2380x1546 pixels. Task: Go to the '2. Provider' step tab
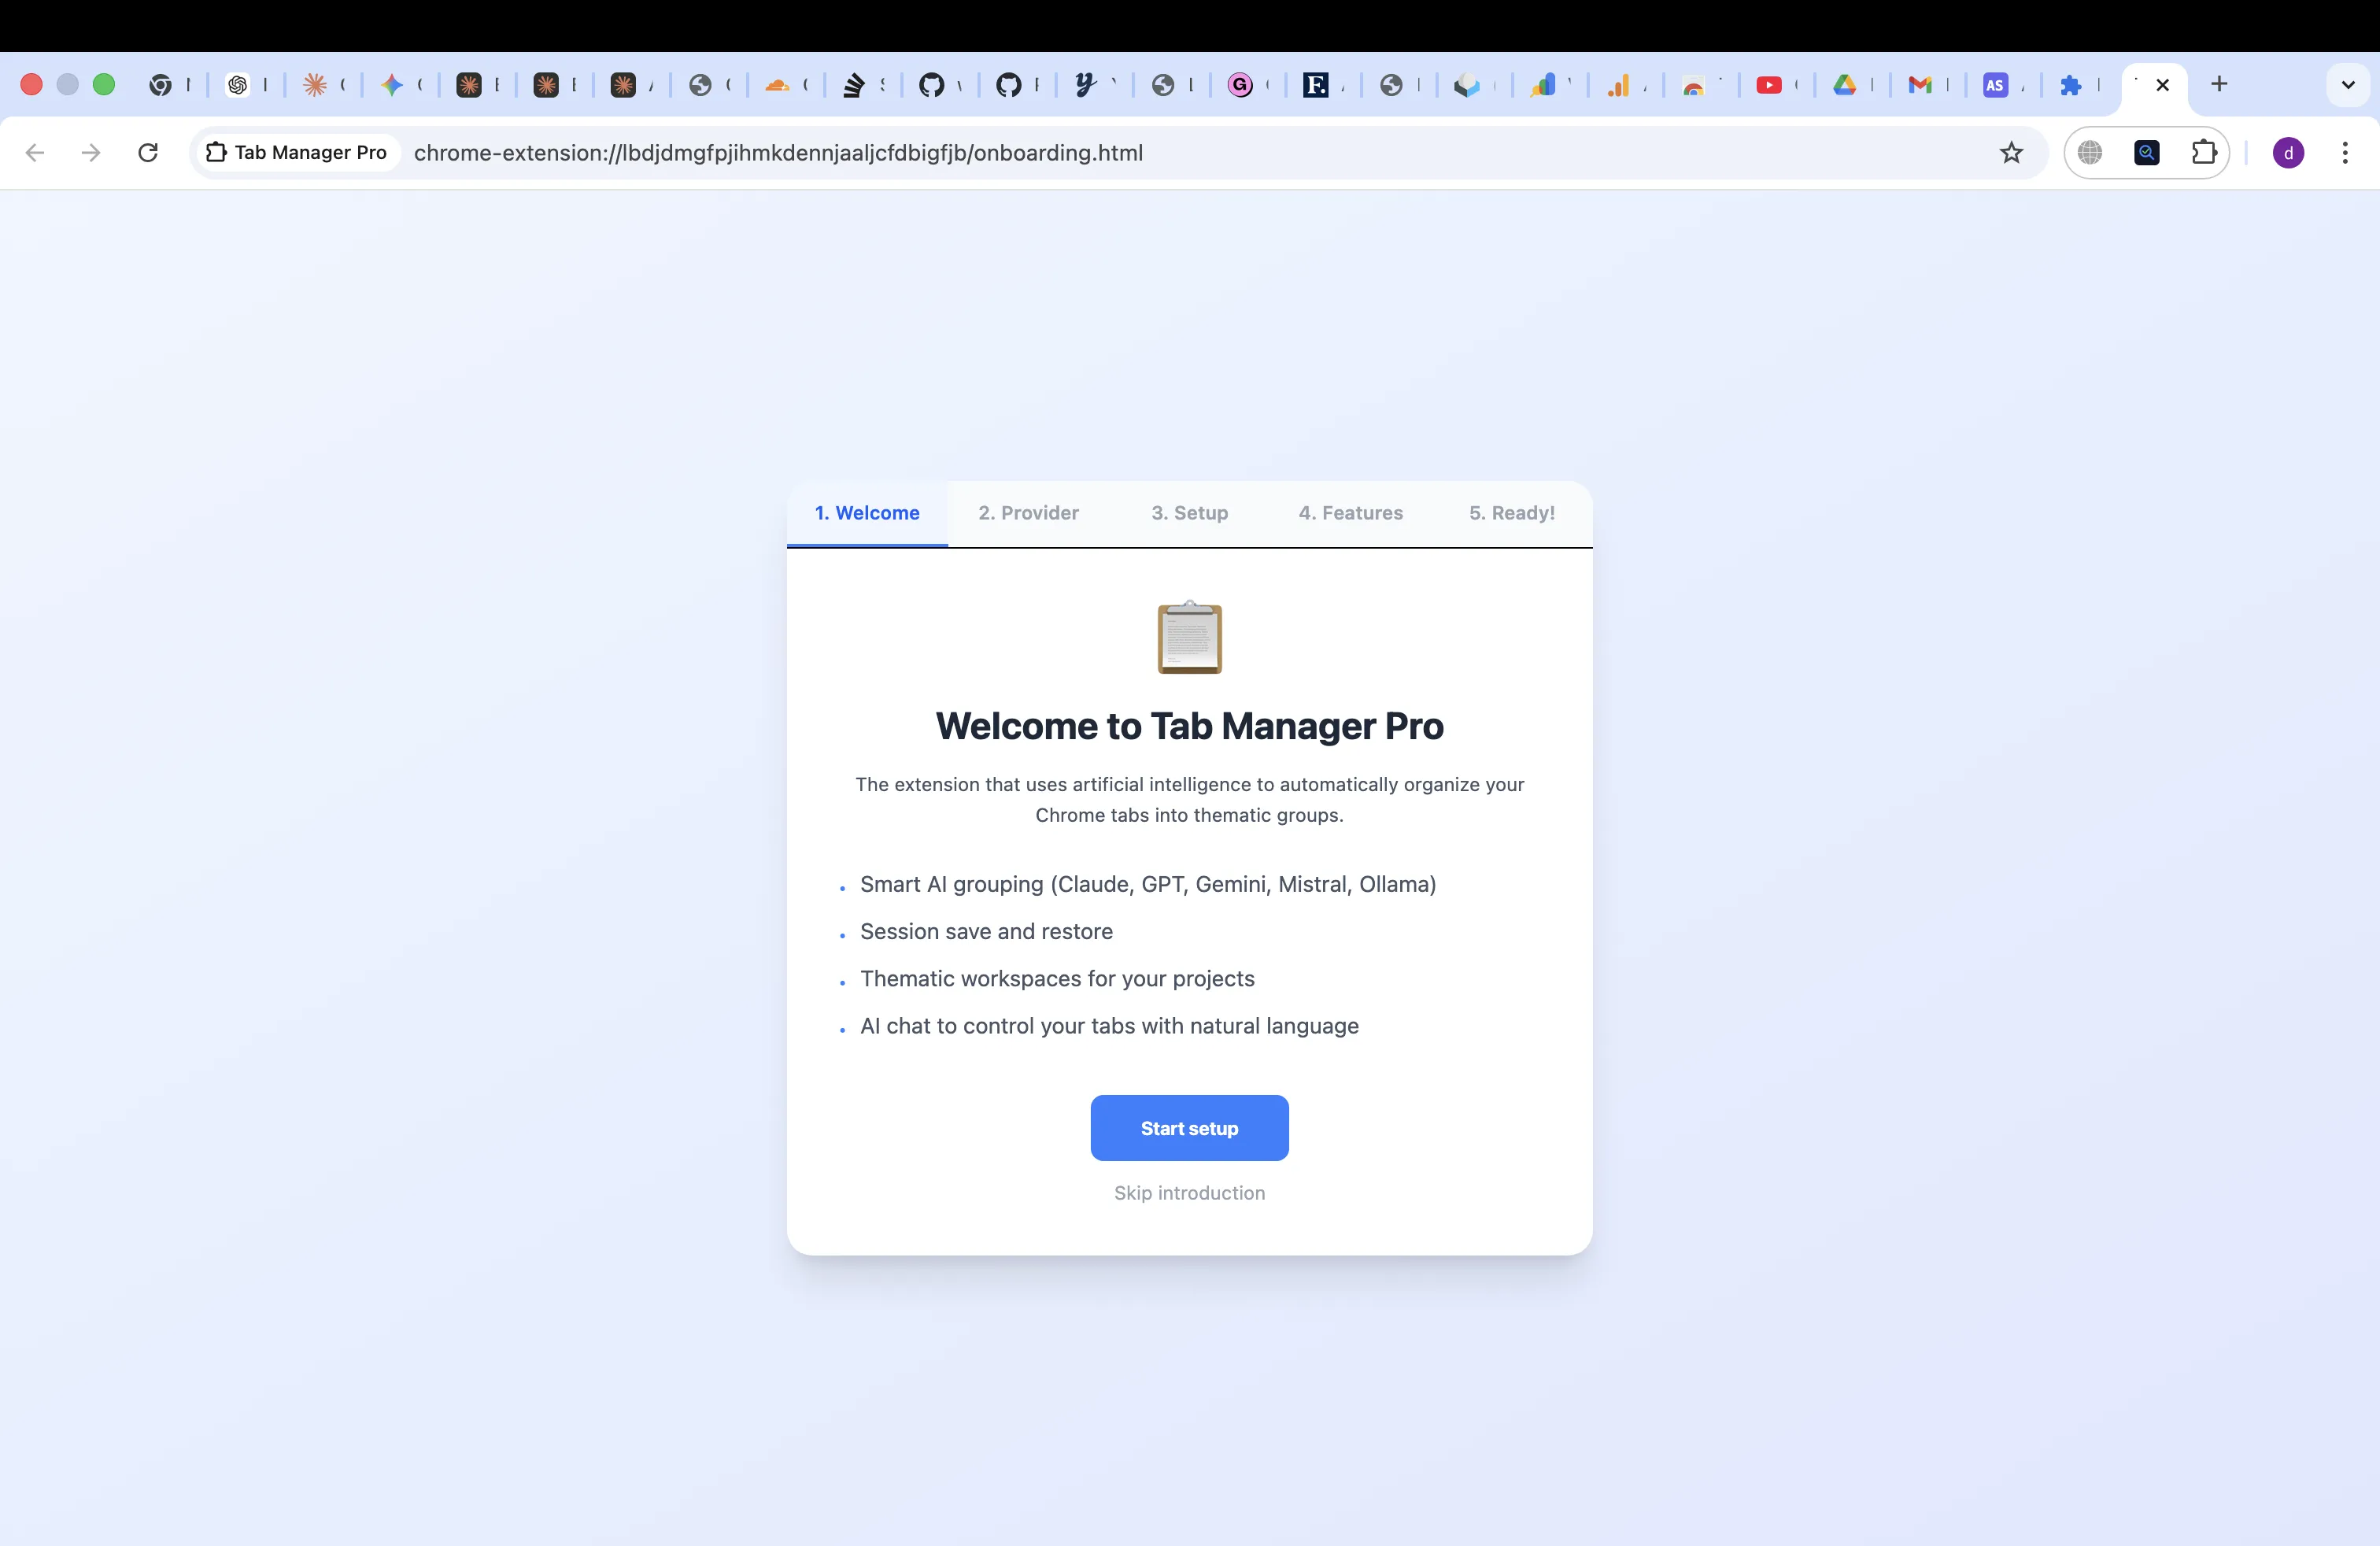pos(1028,513)
